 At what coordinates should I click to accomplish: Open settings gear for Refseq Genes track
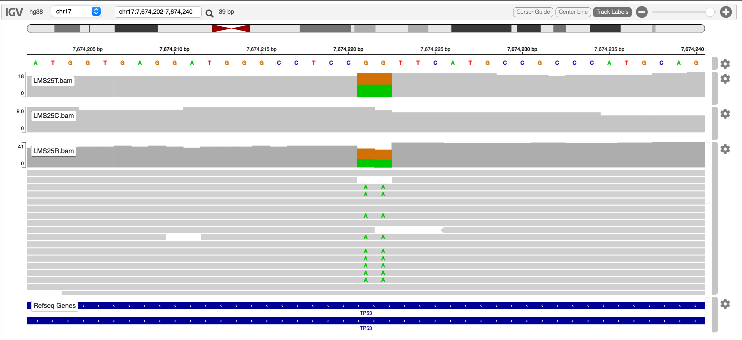[725, 304]
